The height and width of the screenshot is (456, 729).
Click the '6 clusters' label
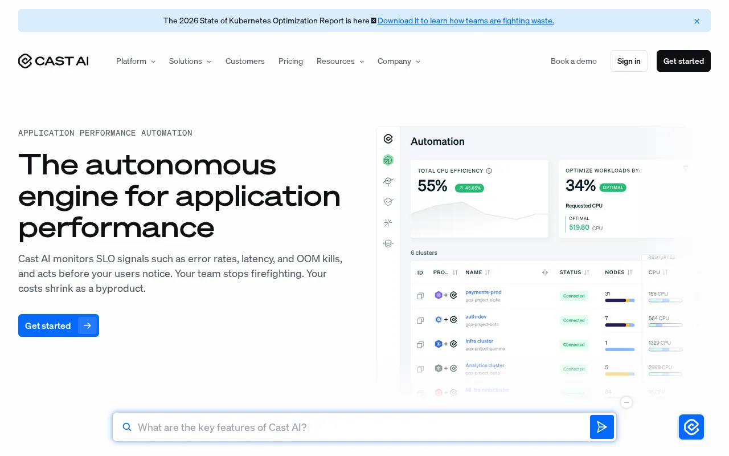(x=424, y=253)
